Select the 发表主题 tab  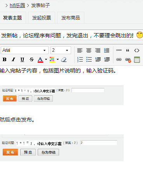[12, 18]
